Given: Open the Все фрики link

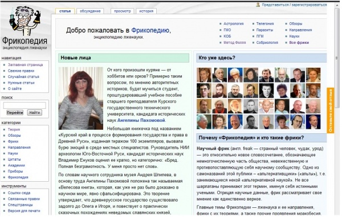Looking at the screenshot, I should pyautogui.click(x=299, y=43).
